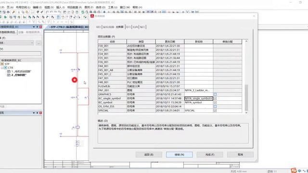
Task: Click the green refresh arrows toolbar icon
Action: [x=83, y=12]
